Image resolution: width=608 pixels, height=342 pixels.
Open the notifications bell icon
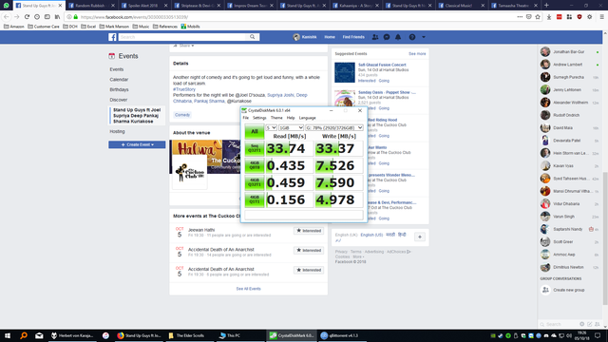(x=398, y=37)
